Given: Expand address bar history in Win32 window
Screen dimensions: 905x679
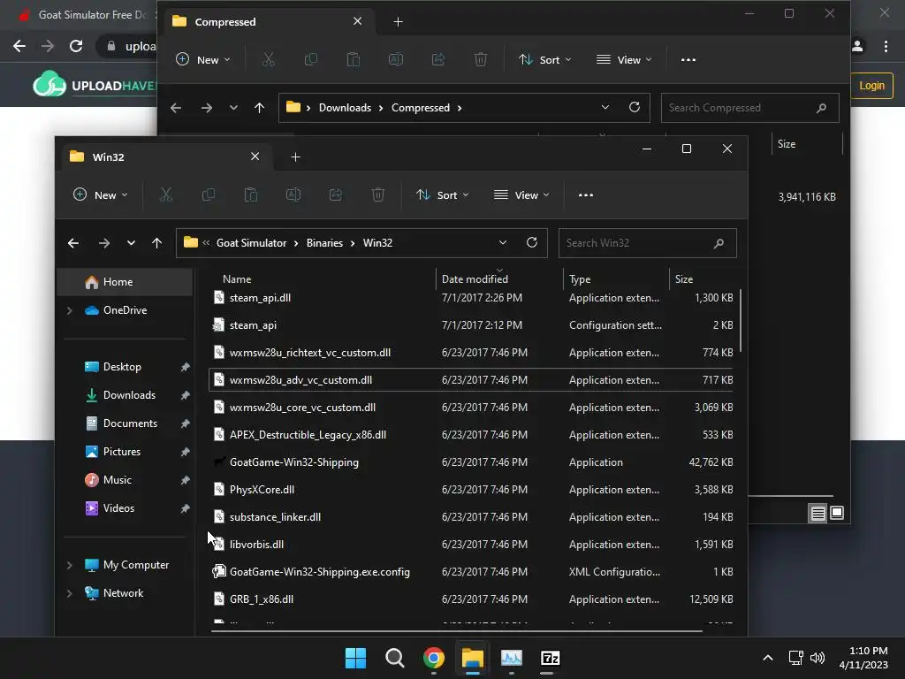Looking at the screenshot, I should pos(503,242).
